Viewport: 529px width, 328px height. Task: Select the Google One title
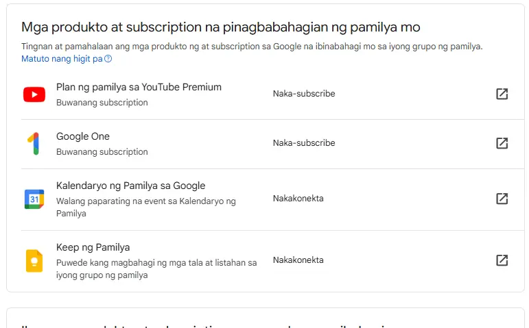pyautogui.click(x=82, y=136)
